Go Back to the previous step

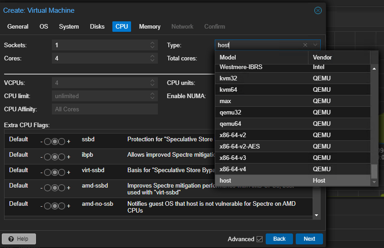point(279,239)
